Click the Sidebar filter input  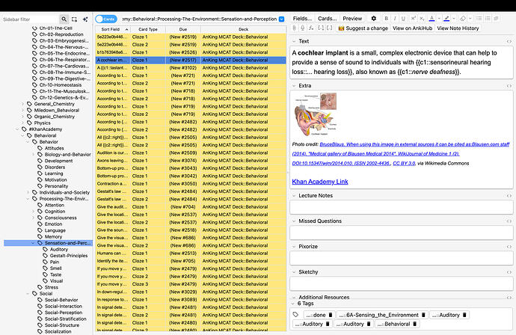30,19
